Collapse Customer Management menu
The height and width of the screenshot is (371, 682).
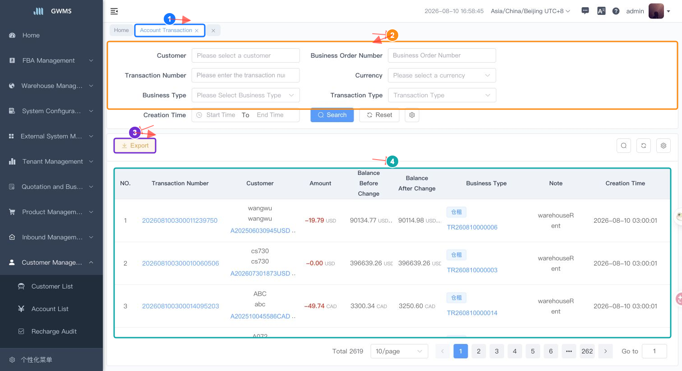[51, 262]
